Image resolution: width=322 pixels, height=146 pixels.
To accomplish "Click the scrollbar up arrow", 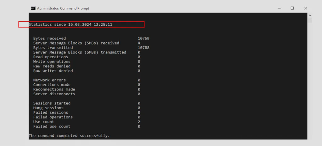I will coord(310,15).
